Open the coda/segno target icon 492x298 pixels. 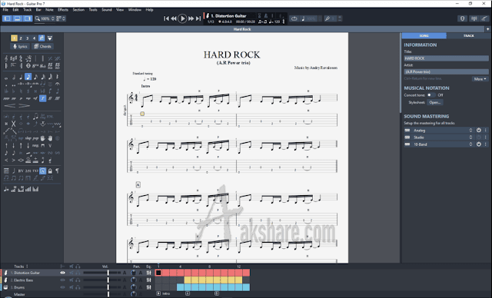coord(28,66)
